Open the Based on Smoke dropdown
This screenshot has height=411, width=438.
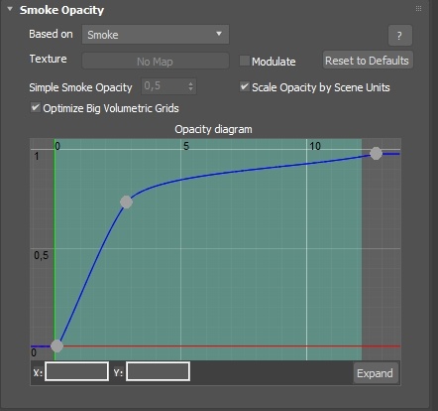point(156,35)
